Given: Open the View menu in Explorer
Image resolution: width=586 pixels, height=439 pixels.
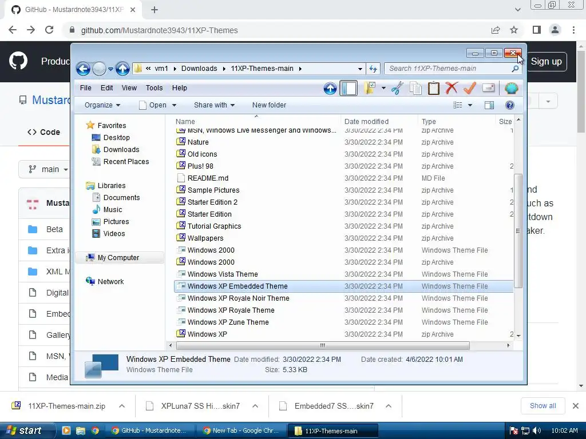Looking at the screenshot, I should 129,88.
